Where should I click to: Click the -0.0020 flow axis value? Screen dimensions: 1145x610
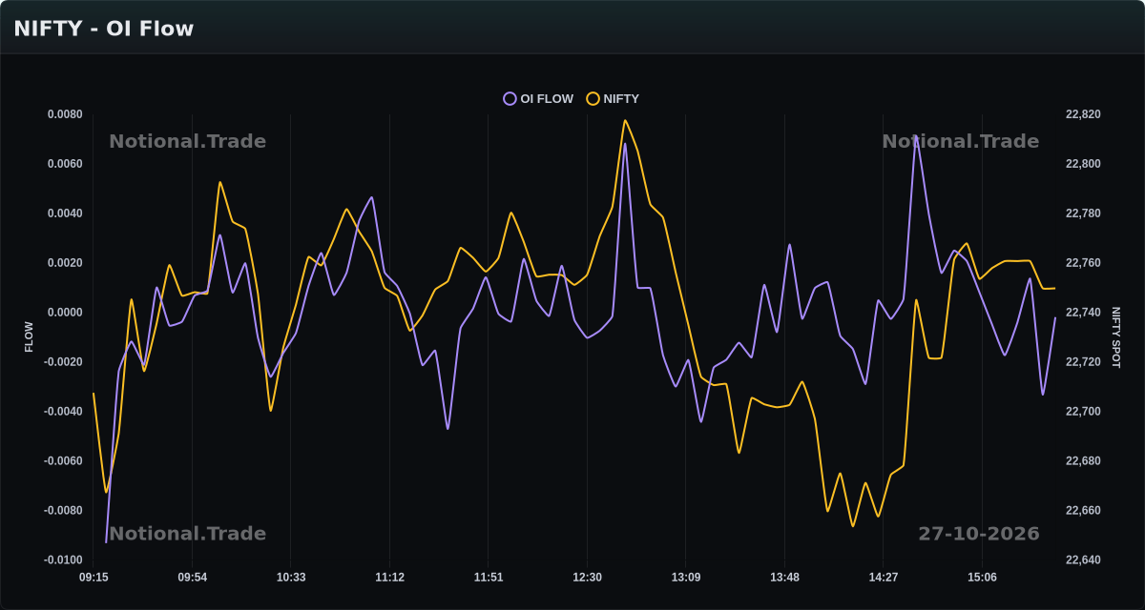click(63, 362)
